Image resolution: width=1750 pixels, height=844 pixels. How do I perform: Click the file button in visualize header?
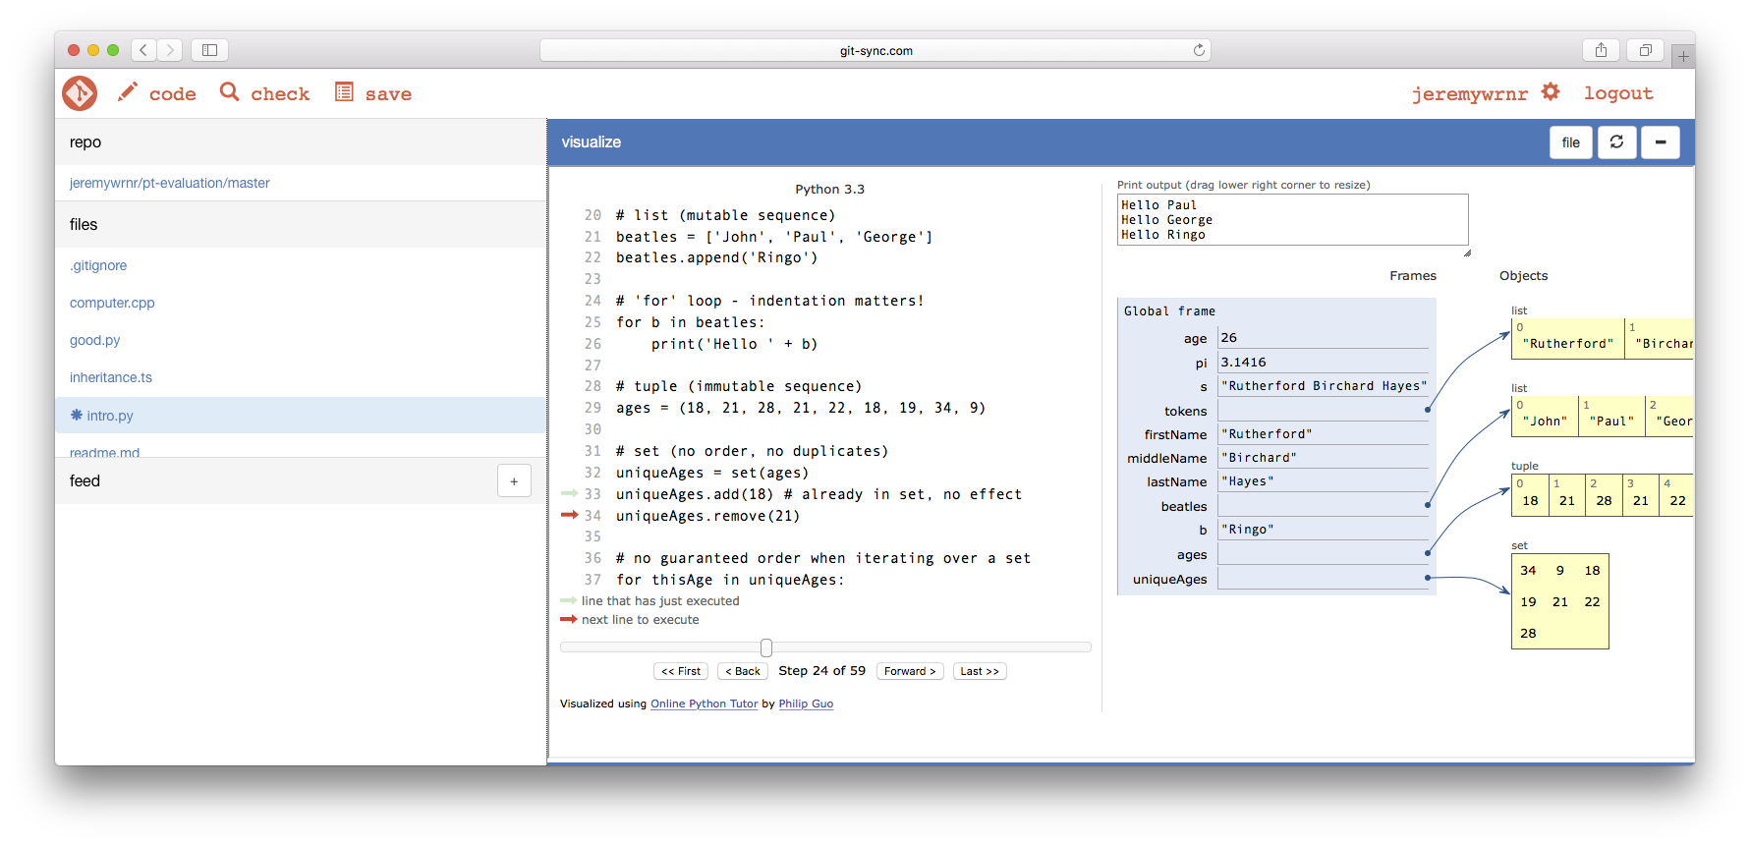coord(1571,142)
